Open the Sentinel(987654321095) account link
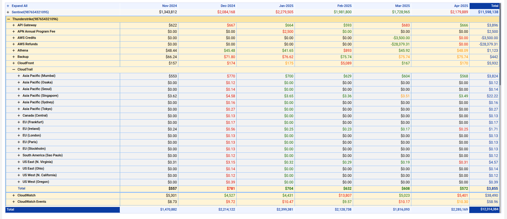 (30, 12)
